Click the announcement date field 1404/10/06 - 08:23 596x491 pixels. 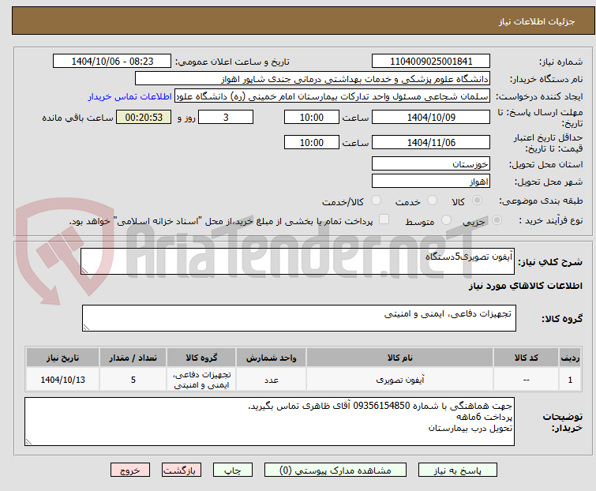pos(112,62)
